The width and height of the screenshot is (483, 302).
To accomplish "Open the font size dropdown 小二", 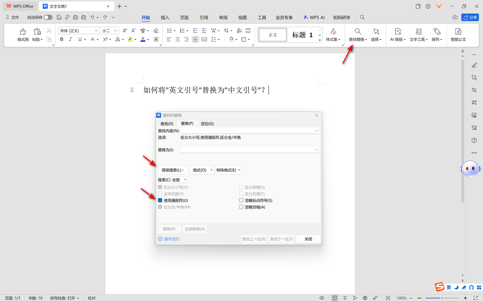I will 116,31.
